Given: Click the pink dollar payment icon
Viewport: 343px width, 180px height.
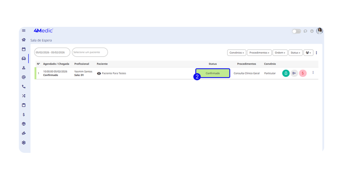Looking at the screenshot, I should point(303,73).
